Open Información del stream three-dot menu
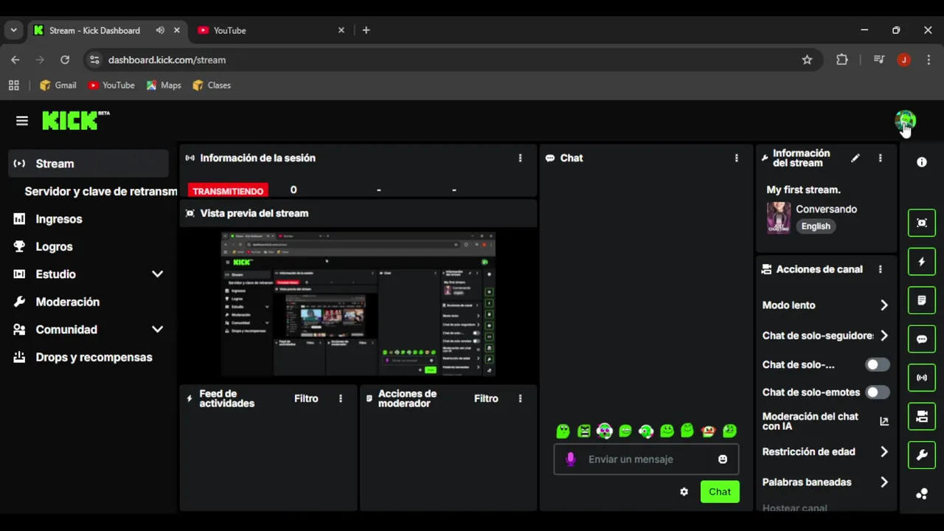The height and width of the screenshot is (531, 944). click(x=880, y=158)
